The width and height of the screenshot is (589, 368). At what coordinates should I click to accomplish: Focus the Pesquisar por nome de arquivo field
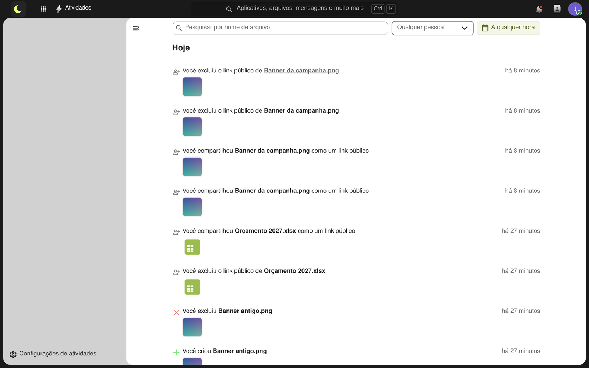280,28
